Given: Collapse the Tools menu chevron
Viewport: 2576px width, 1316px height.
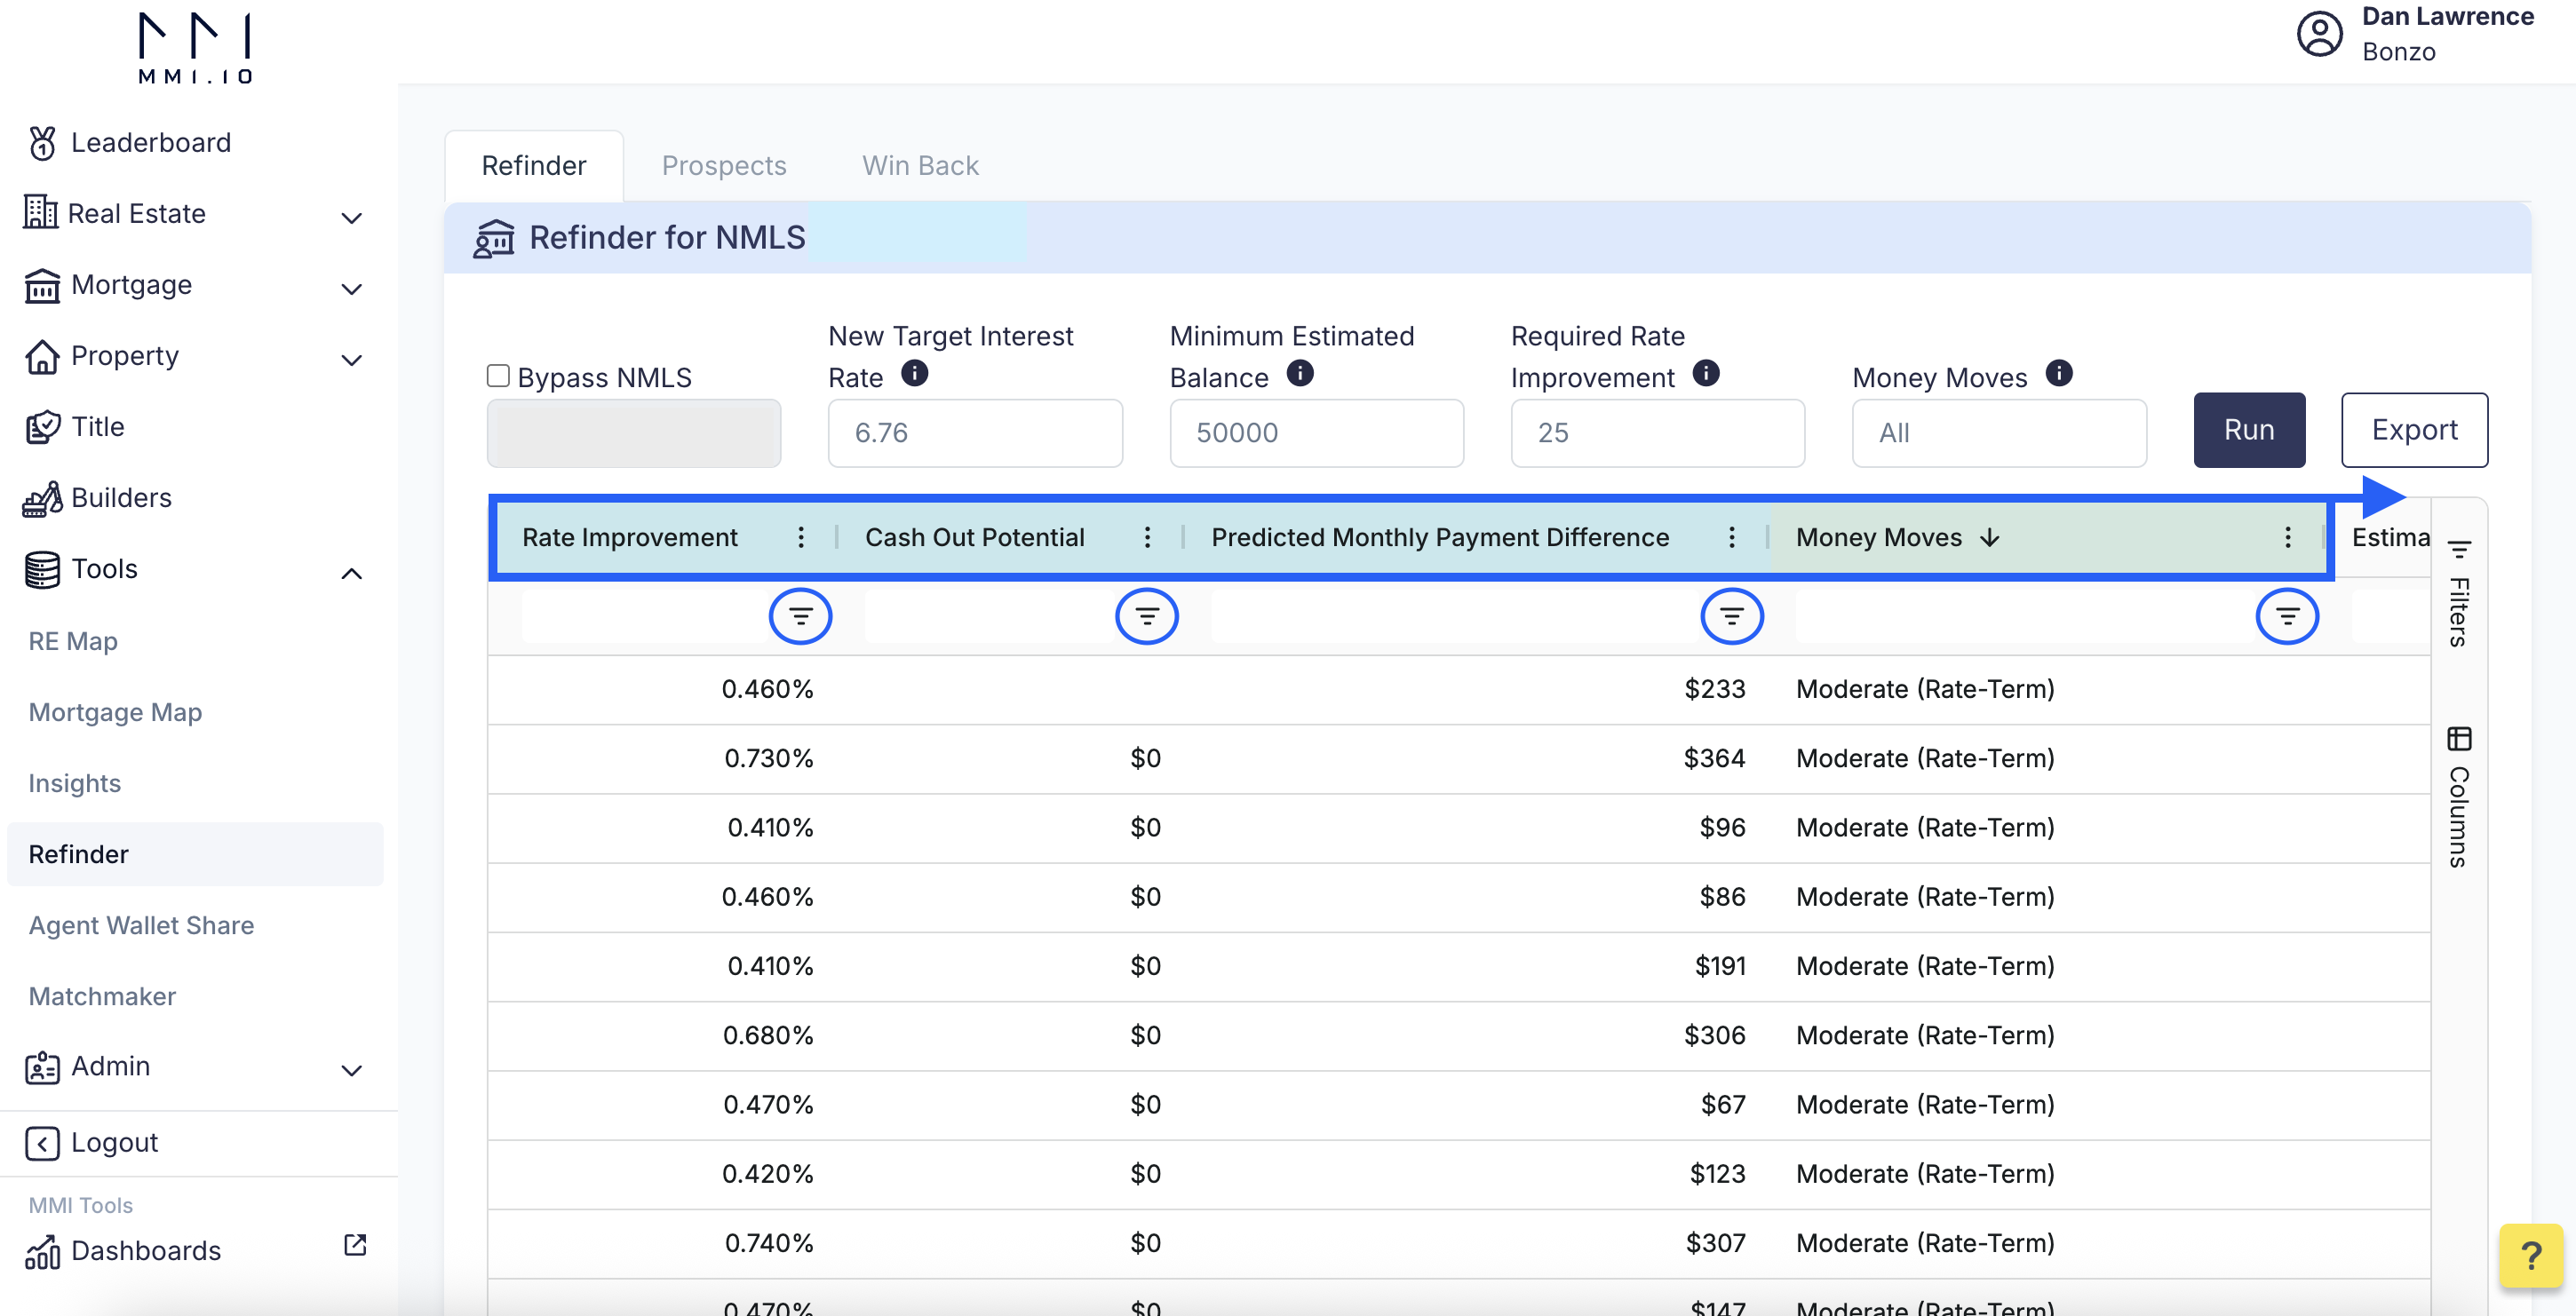Looking at the screenshot, I should tap(351, 573).
